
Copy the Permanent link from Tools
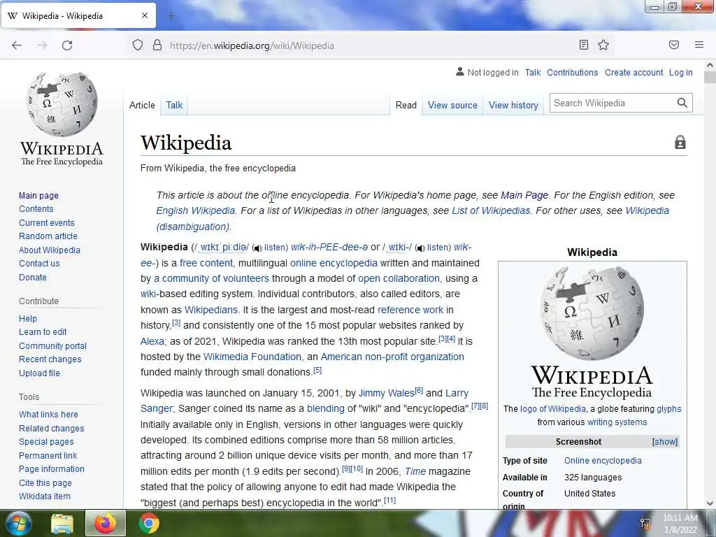click(x=48, y=455)
